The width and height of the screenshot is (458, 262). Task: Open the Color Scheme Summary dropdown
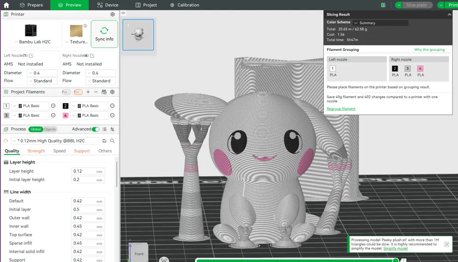click(381, 23)
